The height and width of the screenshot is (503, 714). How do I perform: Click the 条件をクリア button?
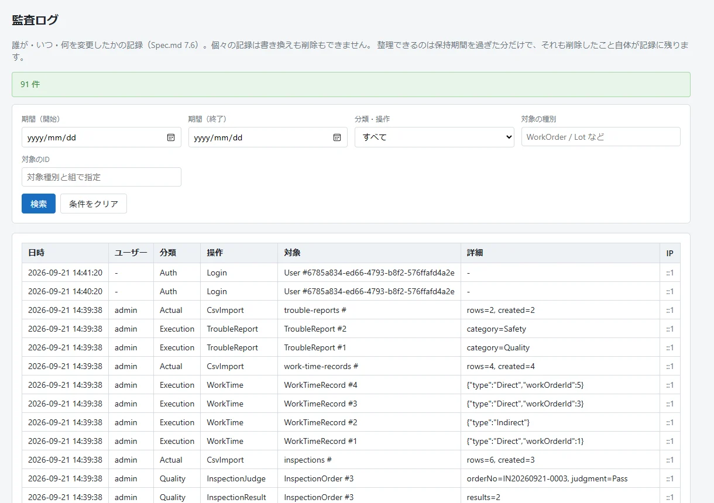pyautogui.click(x=94, y=204)
